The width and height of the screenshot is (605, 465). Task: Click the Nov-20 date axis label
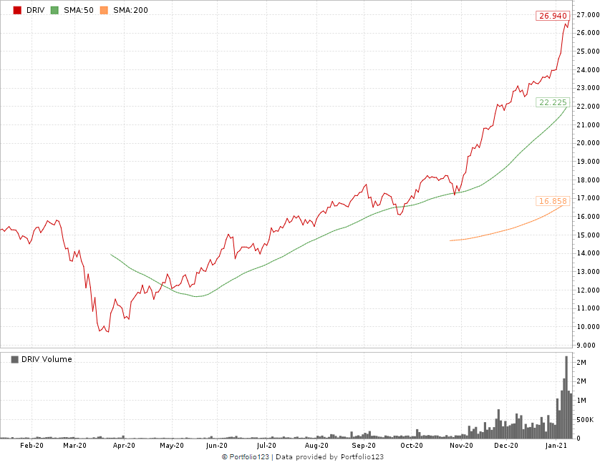pos(462,445)
